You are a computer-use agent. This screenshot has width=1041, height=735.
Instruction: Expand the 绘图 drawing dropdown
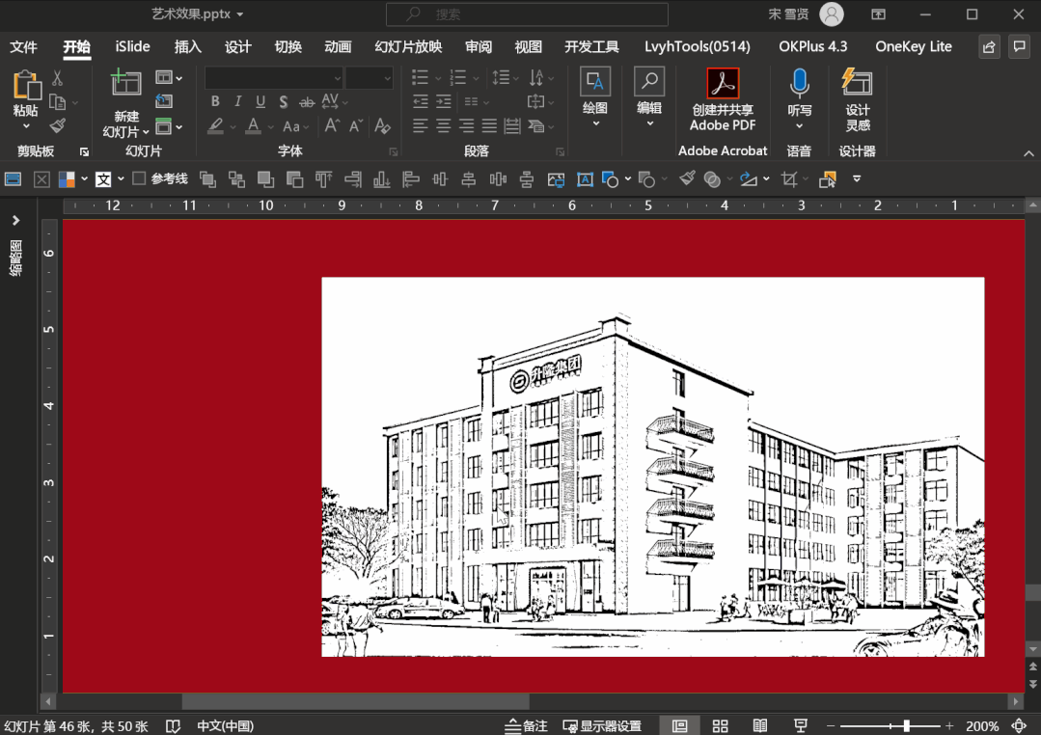click(x=595, y=123)
